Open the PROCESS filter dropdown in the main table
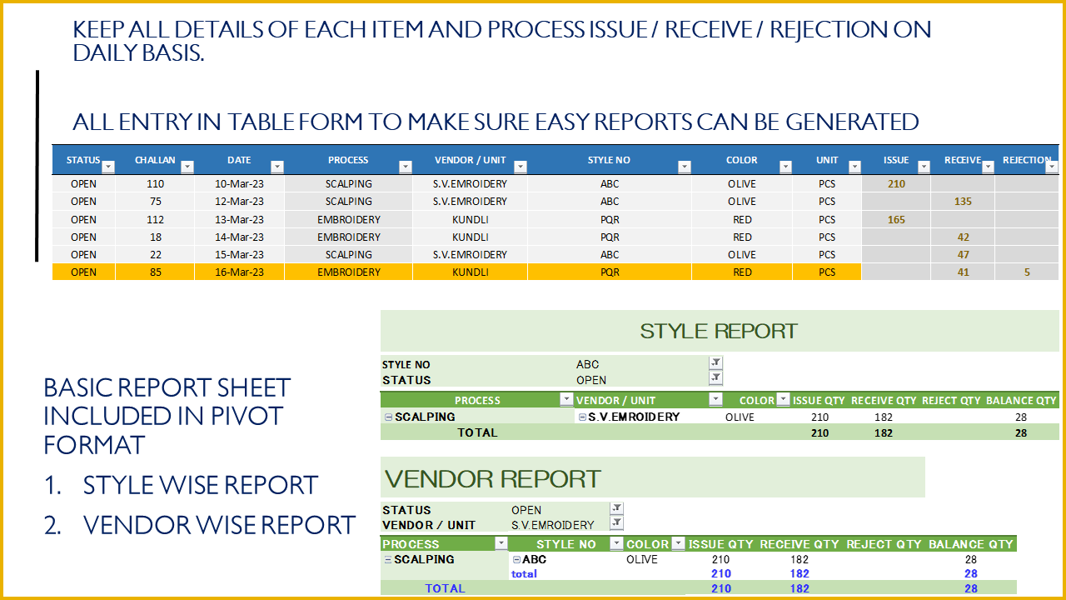The width and height of the screenshot is (1066, 600). coord(406,167)
